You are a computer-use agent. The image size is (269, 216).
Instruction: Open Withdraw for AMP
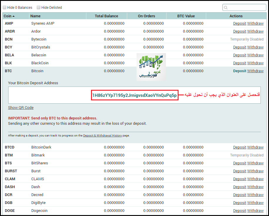[x=255, y=23]
